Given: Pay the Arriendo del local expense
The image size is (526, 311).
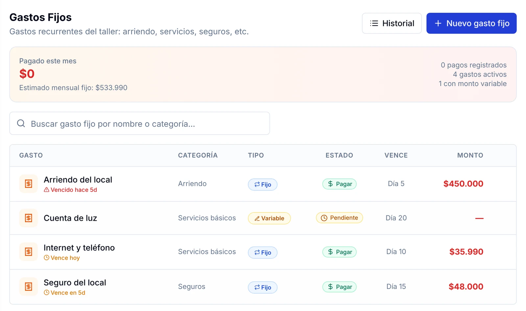Looking at the screenshot, I should (339, 184).
